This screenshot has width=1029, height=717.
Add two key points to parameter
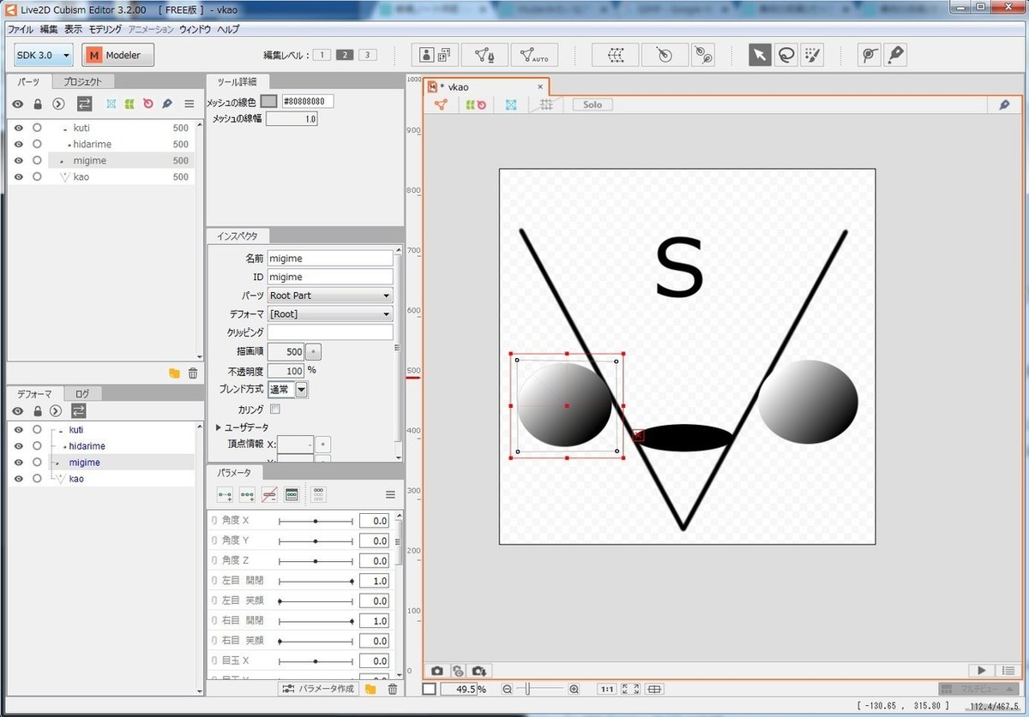pyautogui.click(x=225, y=495)
